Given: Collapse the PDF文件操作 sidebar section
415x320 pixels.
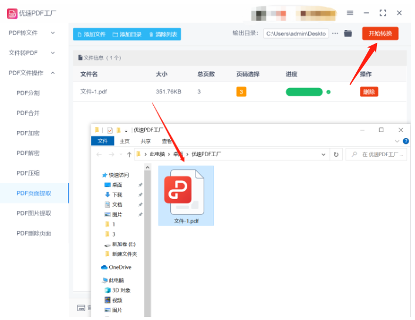Looking at the screenshot, I should tap(32, 73).
